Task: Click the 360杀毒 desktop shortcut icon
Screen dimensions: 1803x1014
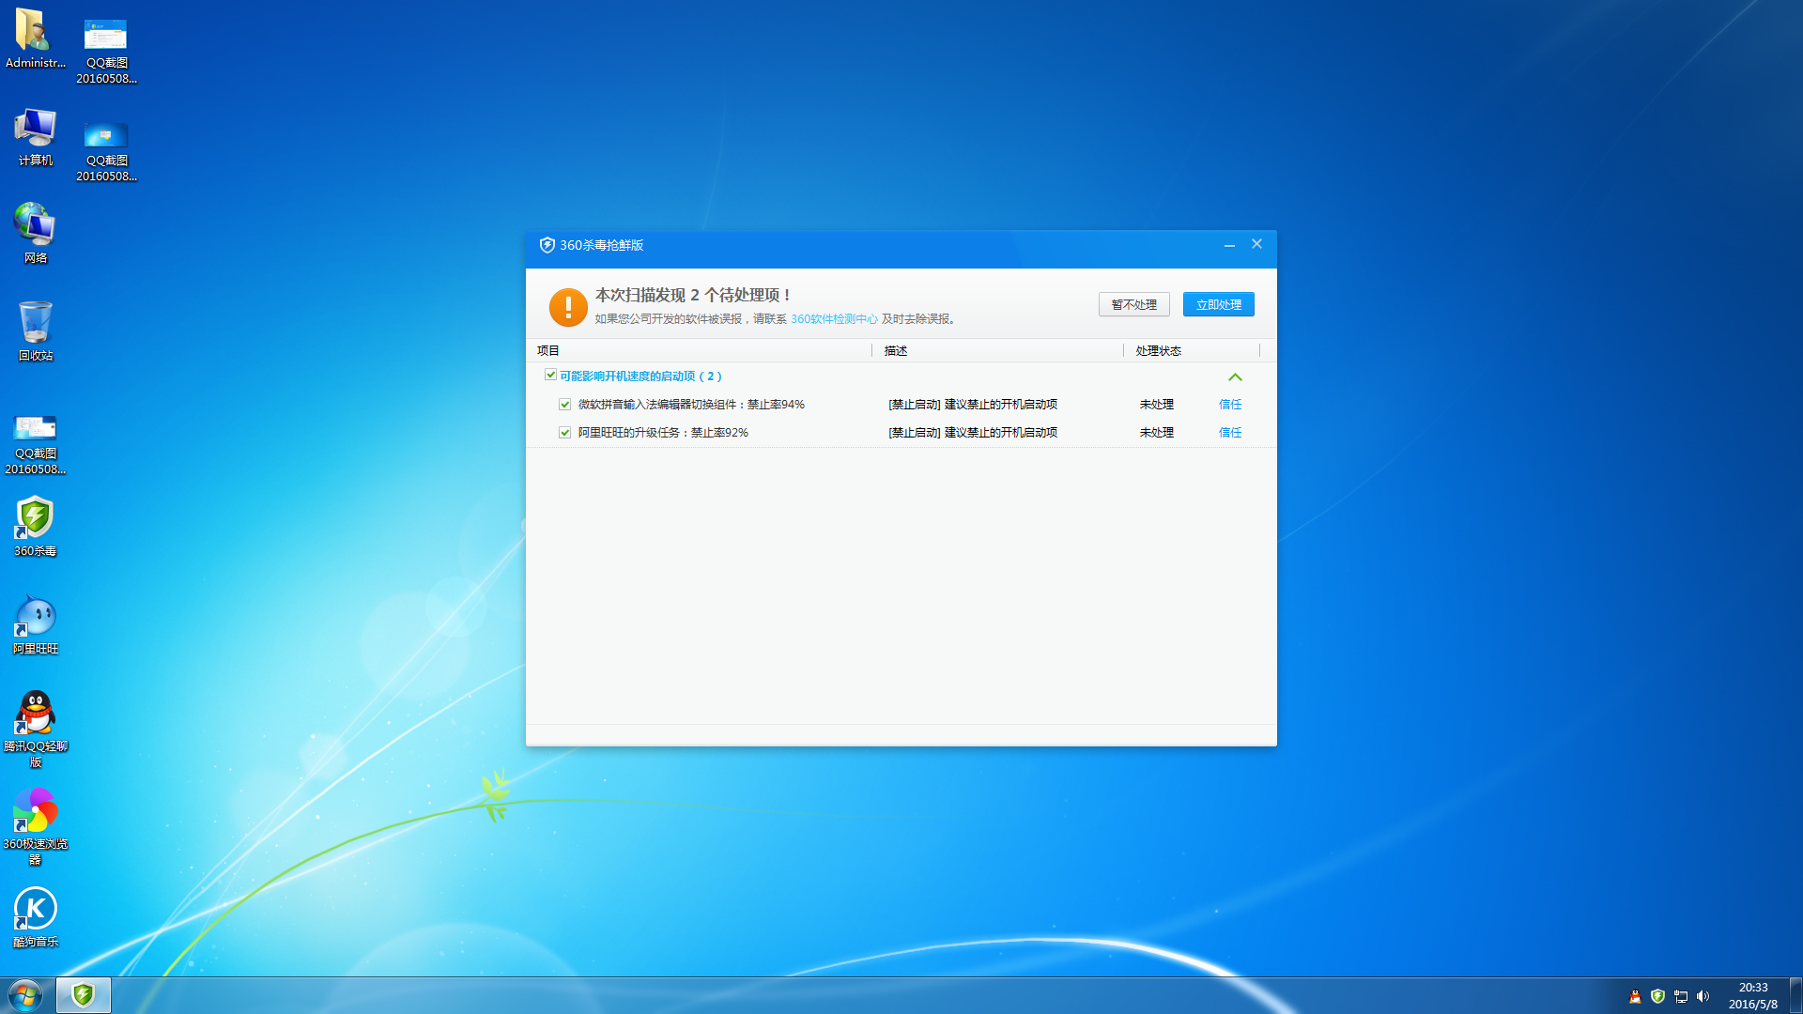Action: (x=35, y=518)
